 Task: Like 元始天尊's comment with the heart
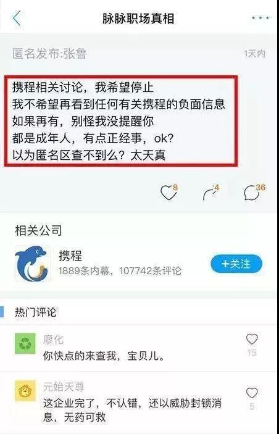click(252, 393)
